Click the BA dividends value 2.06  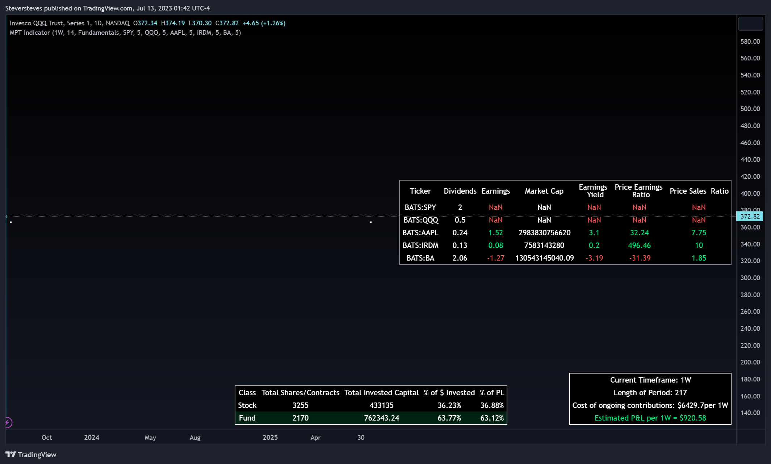(460, 258)
